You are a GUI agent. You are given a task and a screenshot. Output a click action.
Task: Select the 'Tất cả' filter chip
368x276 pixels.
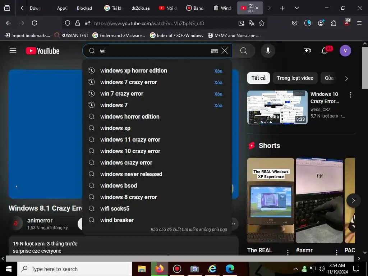pos(258,78)
